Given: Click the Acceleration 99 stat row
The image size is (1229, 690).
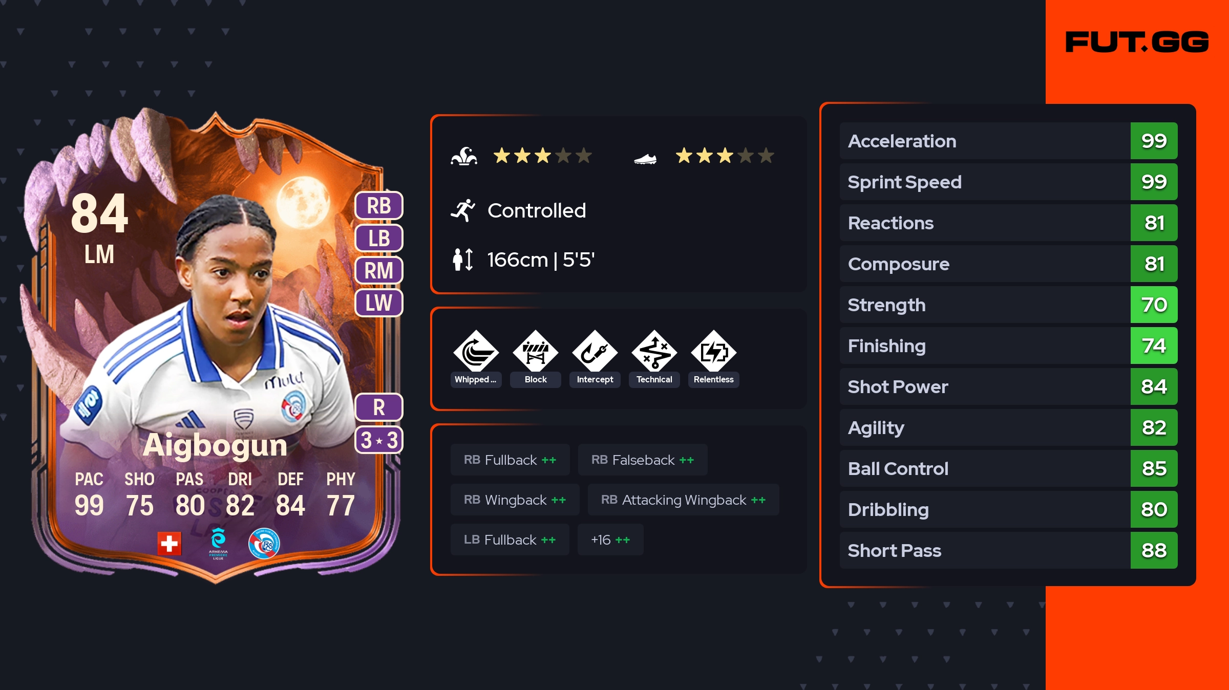Looking at the screenshot, I should (1009, 141).
